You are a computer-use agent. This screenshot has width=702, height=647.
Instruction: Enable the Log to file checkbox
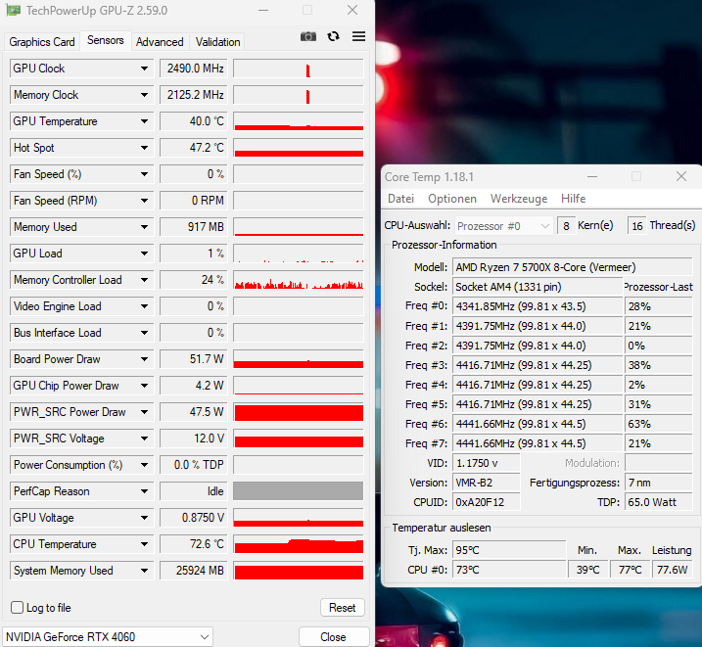click(17, 607)
